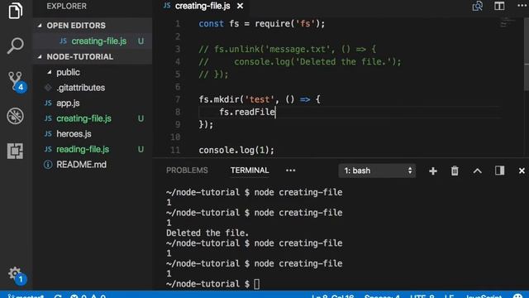Open the Extensions view in the activity bar
Image resolution: width=529 pixels, height=298 pixels.
point(15,151)
